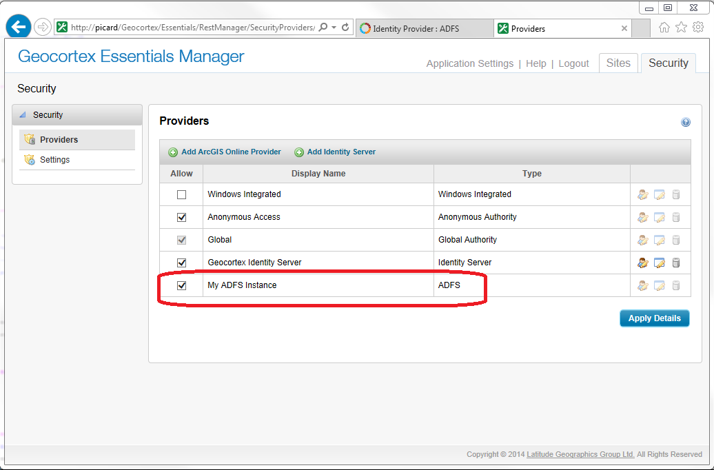Viewport: 714px width, 470px height.
Task: Toggle Allow for My ADFS Instance
Action: (x=182, y=285)
